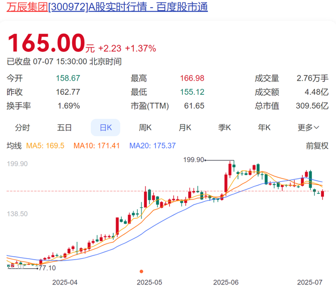Viewport: 336px width, 287px height.
Task: Click the 2025-06 date axis label
Action: [226, 282]
